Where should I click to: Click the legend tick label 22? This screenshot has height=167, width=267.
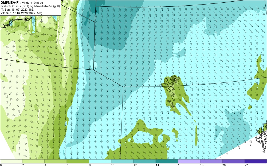click(x=246, y=165)
